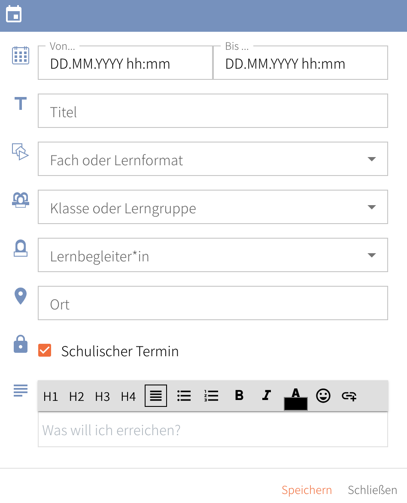Open the Lernbegleiter*in dropdown

[x=372, y=255]
